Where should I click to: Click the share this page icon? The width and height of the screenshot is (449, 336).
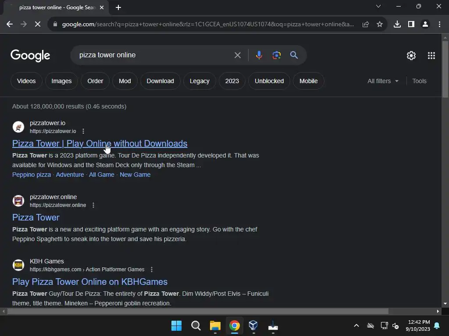366,24
